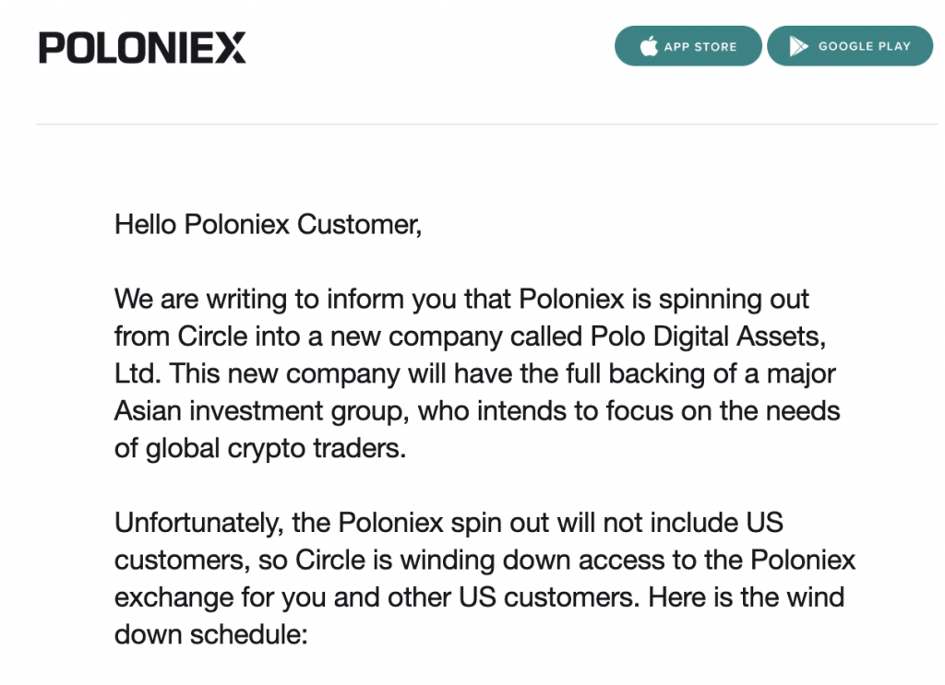
Task: Click the Poloniex logo in the header
Action: 142,48
